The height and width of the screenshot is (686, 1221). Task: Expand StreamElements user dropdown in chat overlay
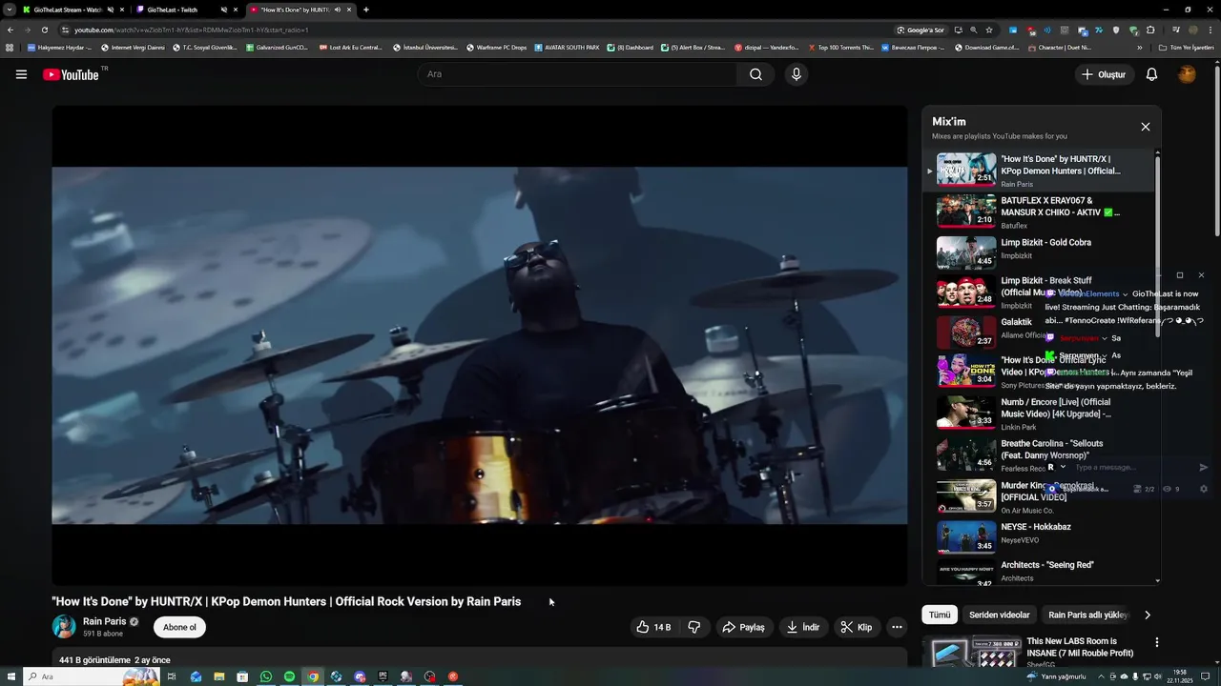pyautogui.click(x=1126, y=293)
